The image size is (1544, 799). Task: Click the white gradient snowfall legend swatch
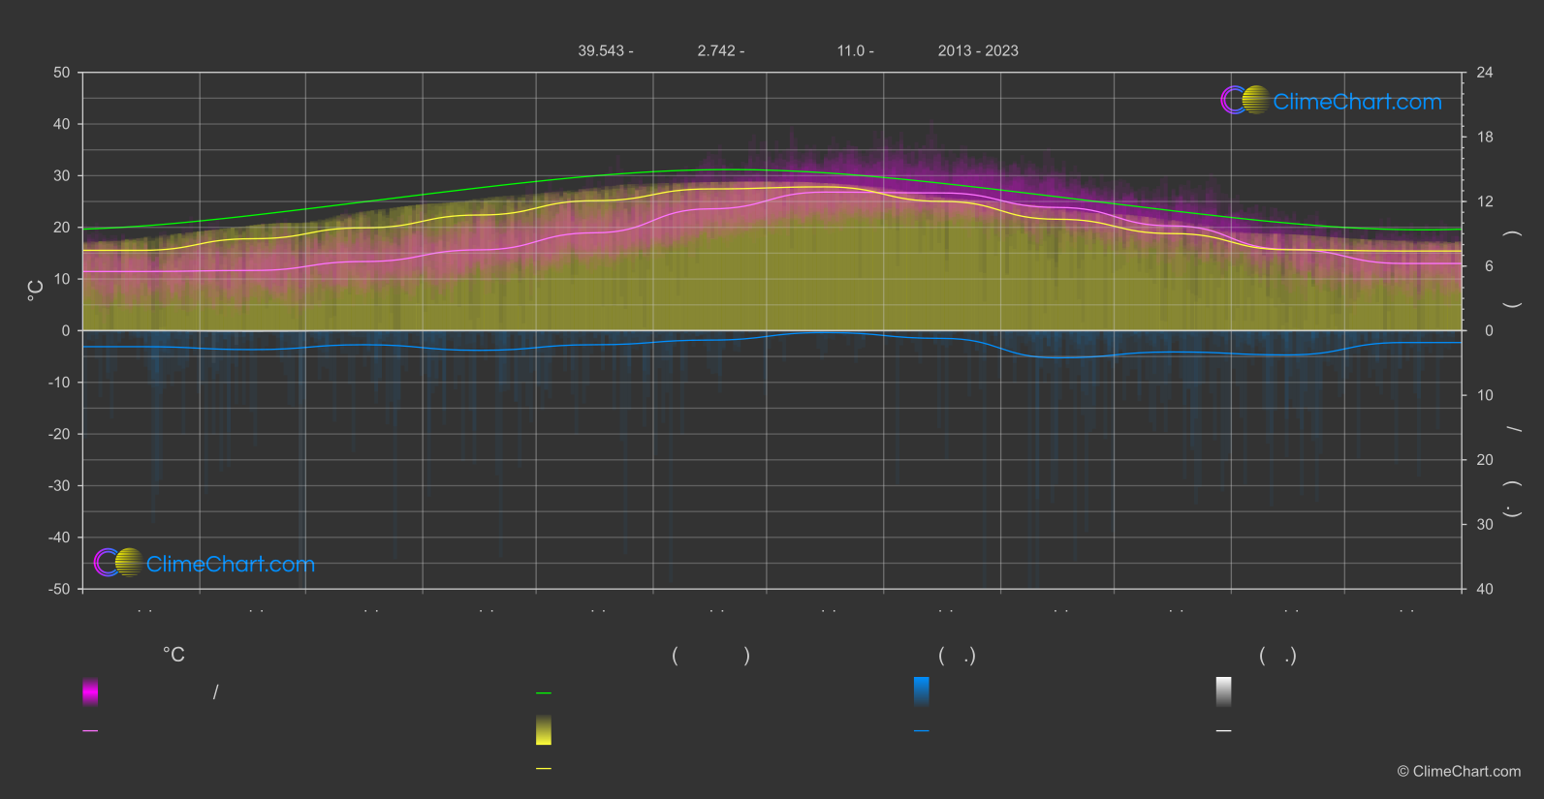[1224, 691]
